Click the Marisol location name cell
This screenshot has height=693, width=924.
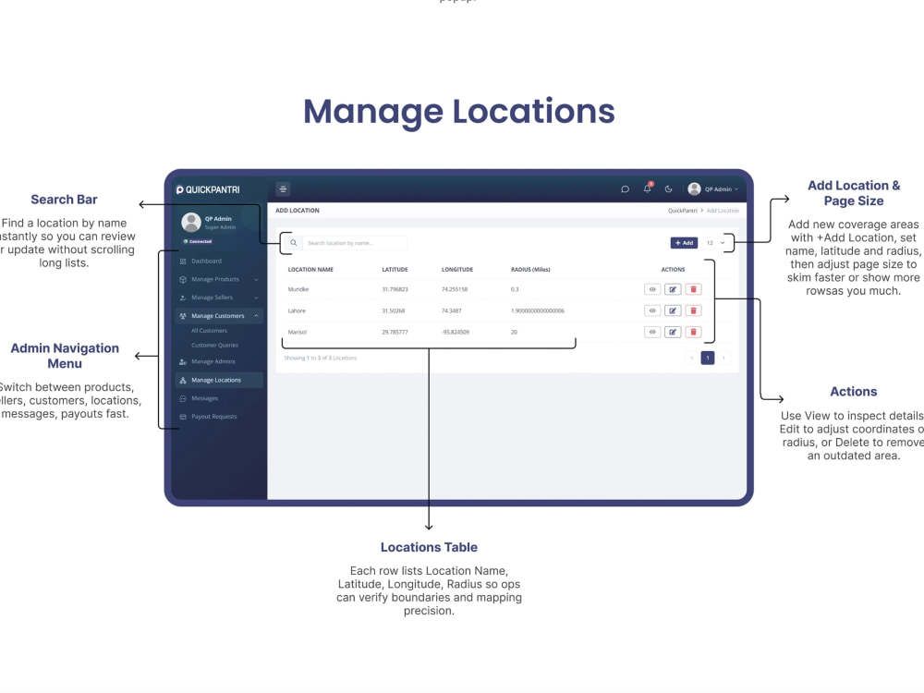(297, 332)
